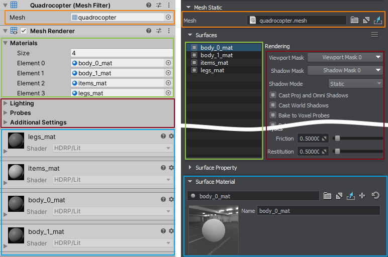The image size is (388, 257).
Task: Enable Cast World Shadows checkbox
Action: pyautogui.click(x=273, y=105)
